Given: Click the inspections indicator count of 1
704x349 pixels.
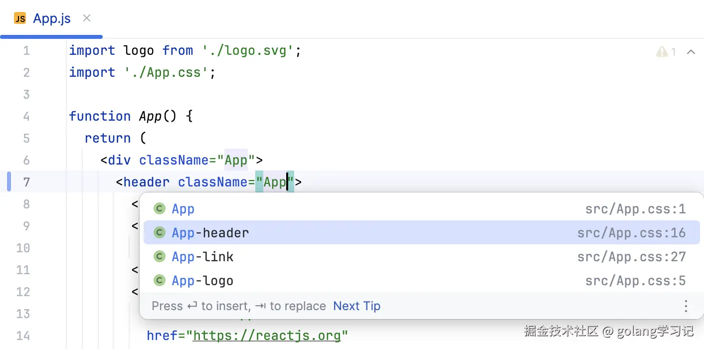Looking at the screenshot, I should 673,51.
